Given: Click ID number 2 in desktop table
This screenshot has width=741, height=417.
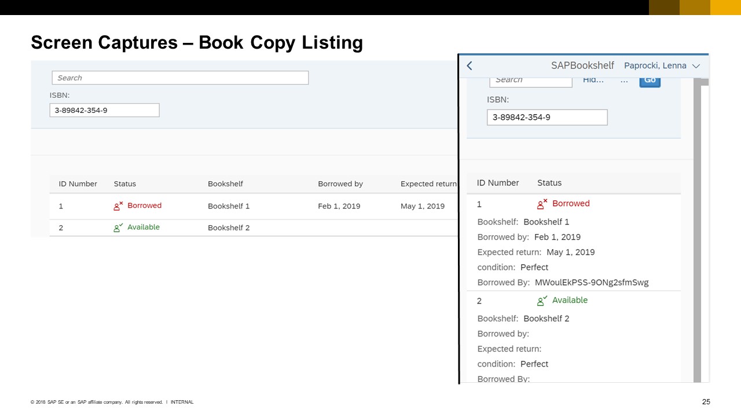Looking at the screenshot, I should click(x=61, y=228).
